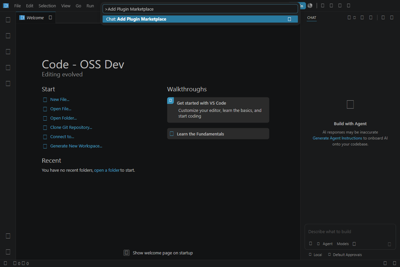Close the Welcome tab

[50, 18]
